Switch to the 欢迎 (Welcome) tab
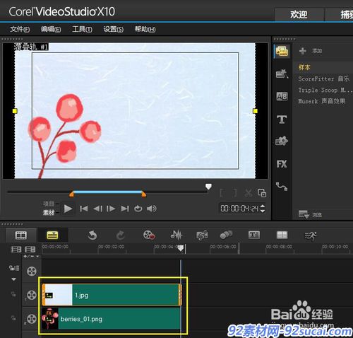The height and width of the screenshot is (338, 353). 299,15
